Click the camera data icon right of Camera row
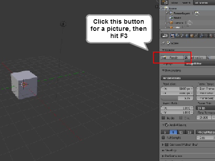The image size is (215, 161). (190, 23)
